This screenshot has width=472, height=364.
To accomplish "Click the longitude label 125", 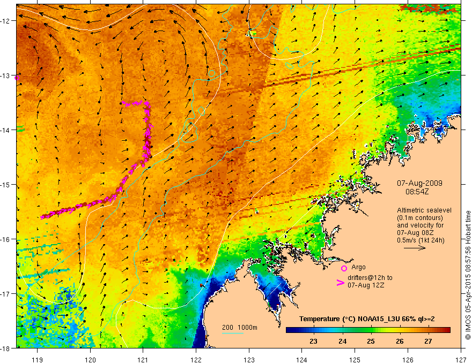I will 355,360.
